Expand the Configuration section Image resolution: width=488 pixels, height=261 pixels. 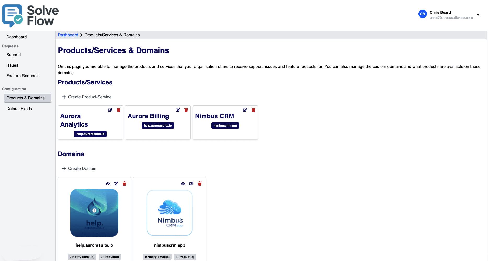point(14,89)
